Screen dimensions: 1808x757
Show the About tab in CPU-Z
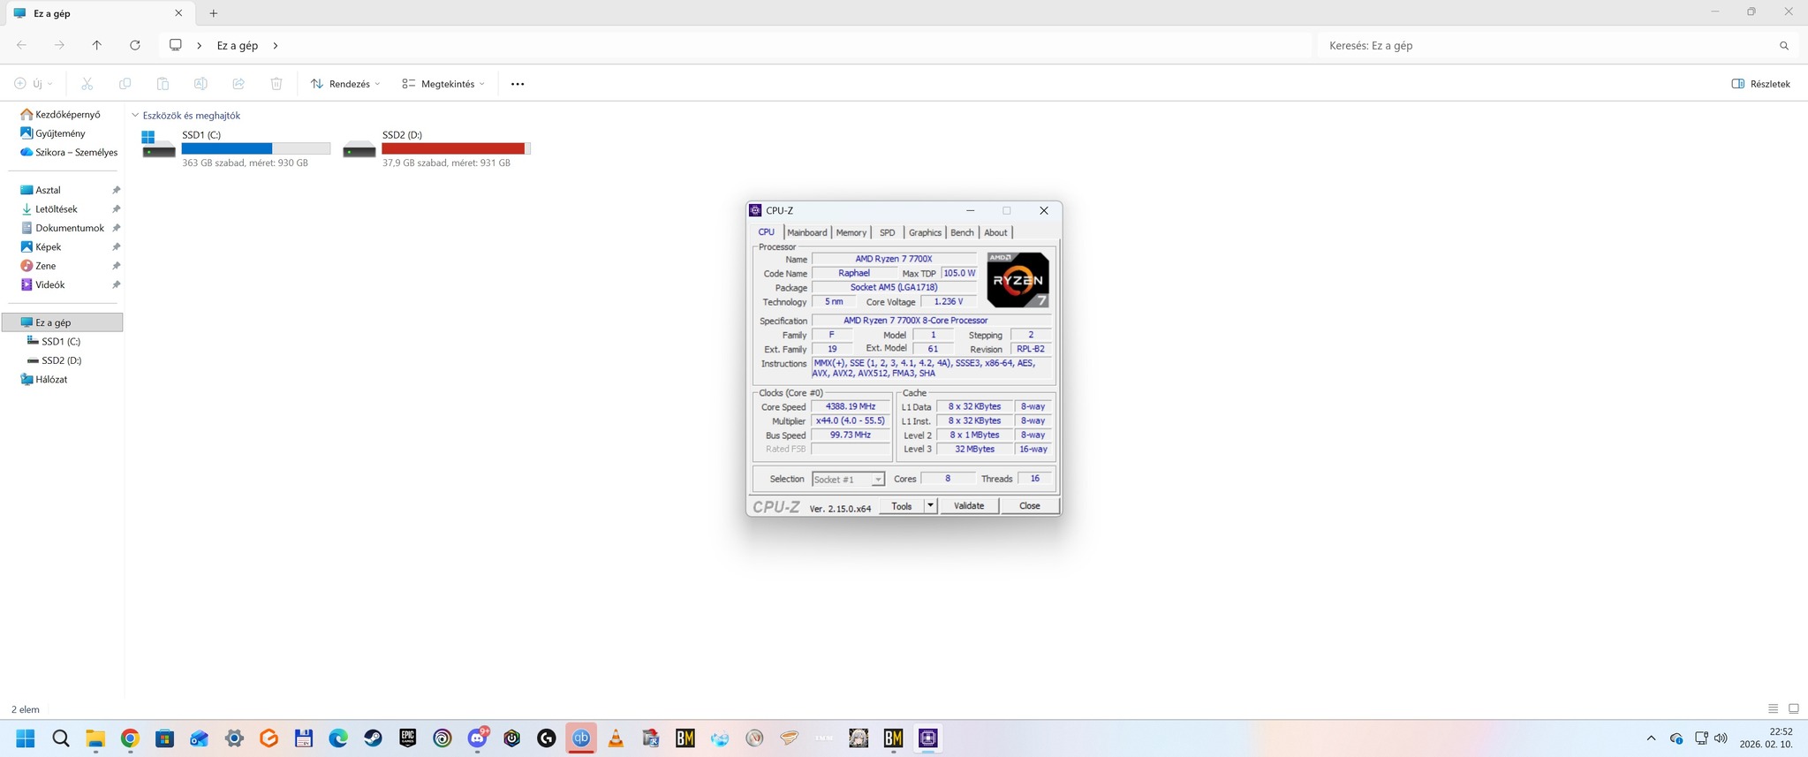click(995, 232)
